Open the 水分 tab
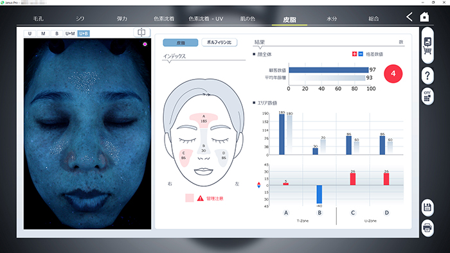Screen dimensions: 450x253 [332, 19]
